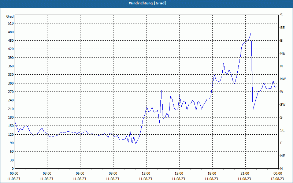Click date 11.08.23 below 18:00

click(211, 179)
